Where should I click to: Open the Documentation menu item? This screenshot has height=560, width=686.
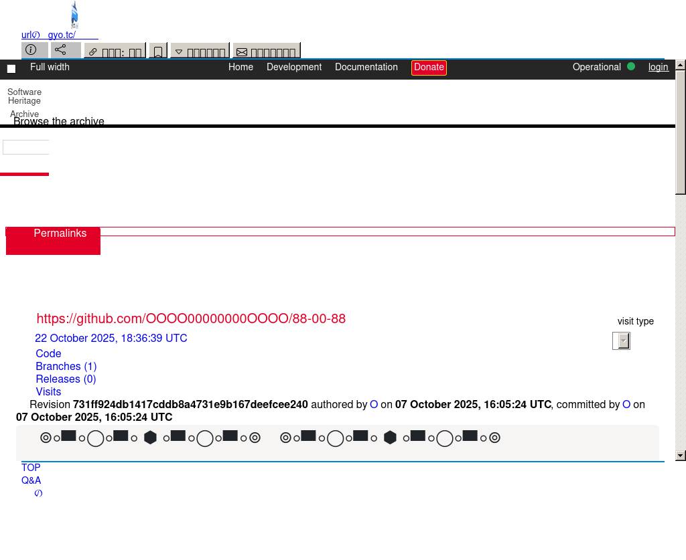pos(366,68)
